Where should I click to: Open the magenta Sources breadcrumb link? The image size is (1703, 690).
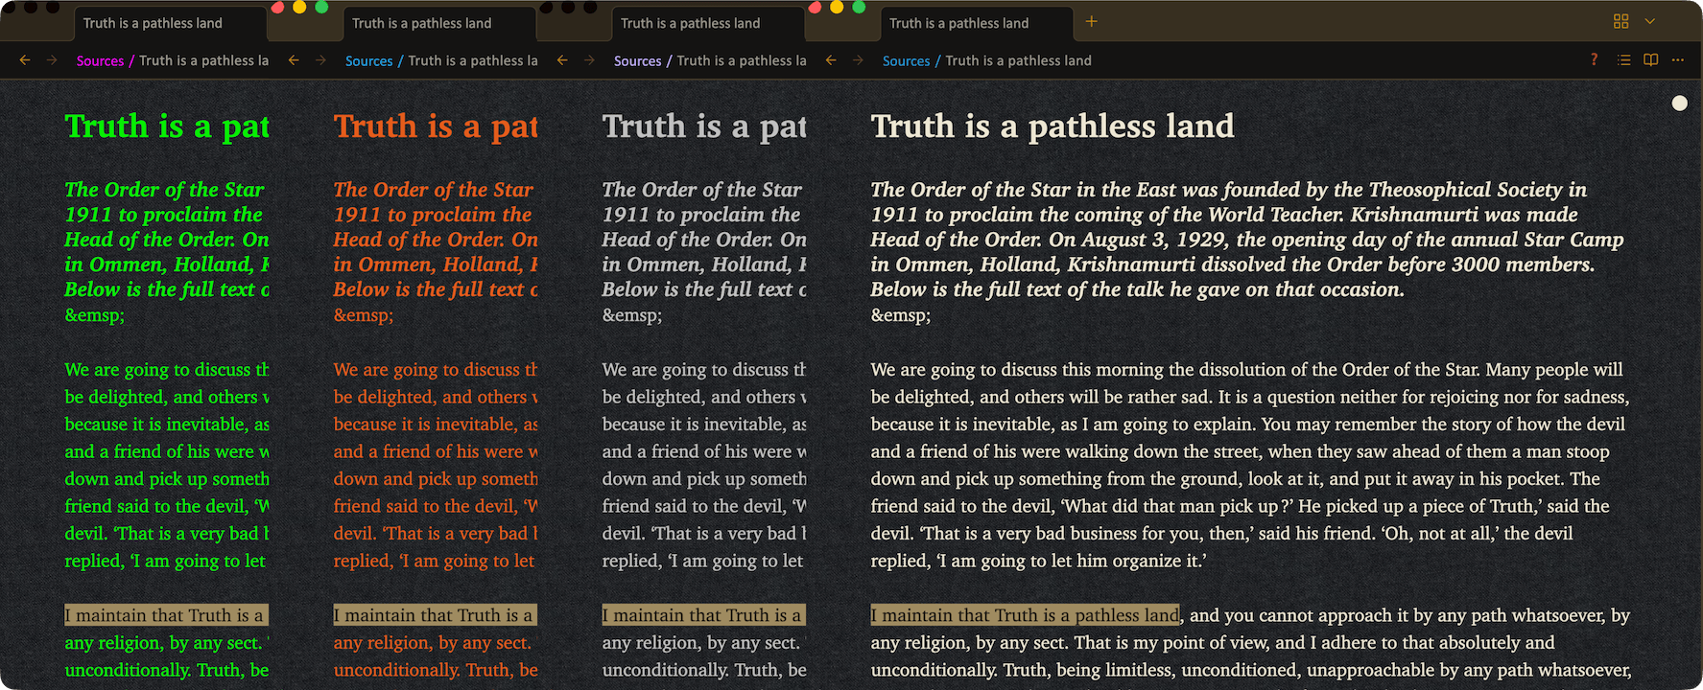[x=100, y=60]
